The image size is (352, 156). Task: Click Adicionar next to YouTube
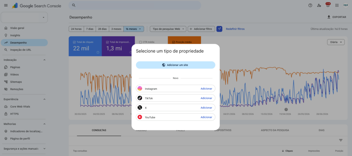click(x=206, y=117)
